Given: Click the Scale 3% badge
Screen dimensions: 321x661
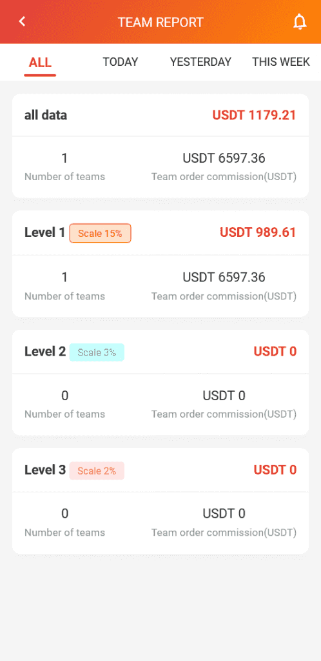Looking at the screenshot, I should pos(97,352).
